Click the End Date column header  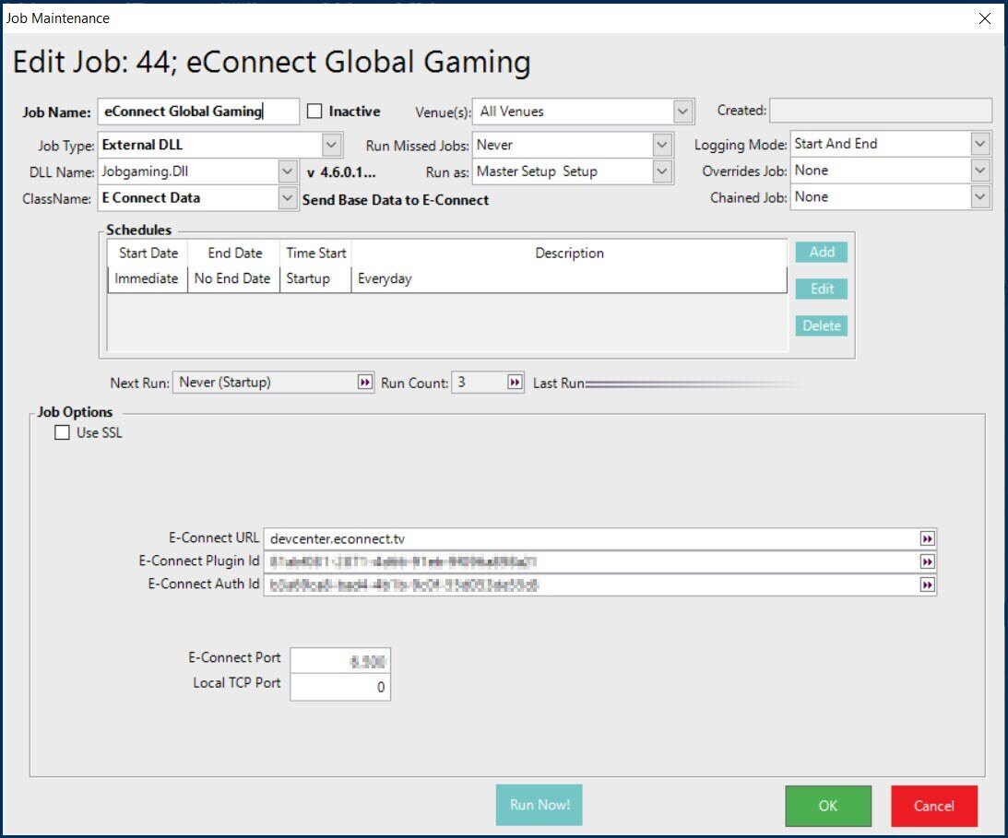pos(234,254)
